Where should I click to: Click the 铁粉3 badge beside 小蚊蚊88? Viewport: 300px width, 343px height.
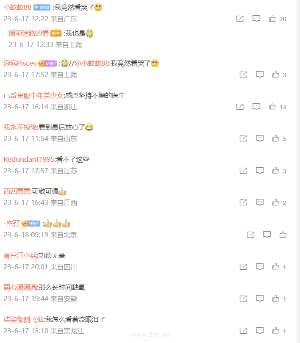point(42,8)
